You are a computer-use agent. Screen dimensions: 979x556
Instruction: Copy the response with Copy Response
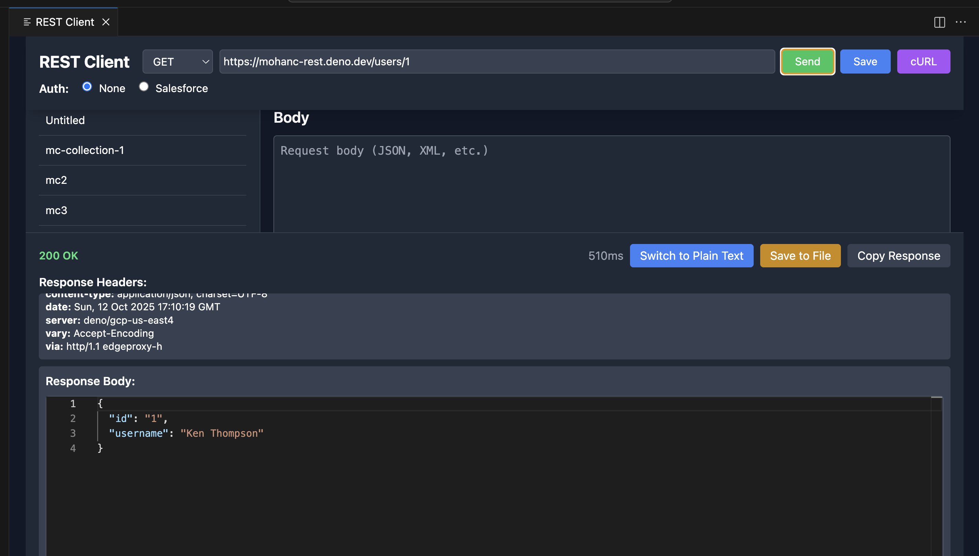click(x=899, y=256)
